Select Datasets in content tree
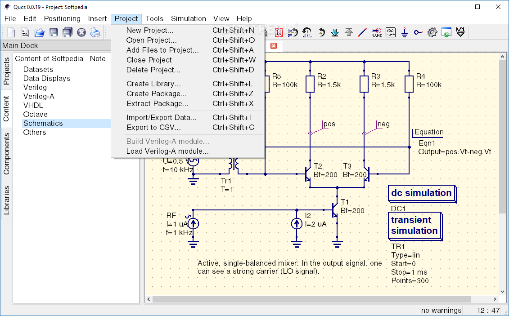509x316 pixels. 38,69
